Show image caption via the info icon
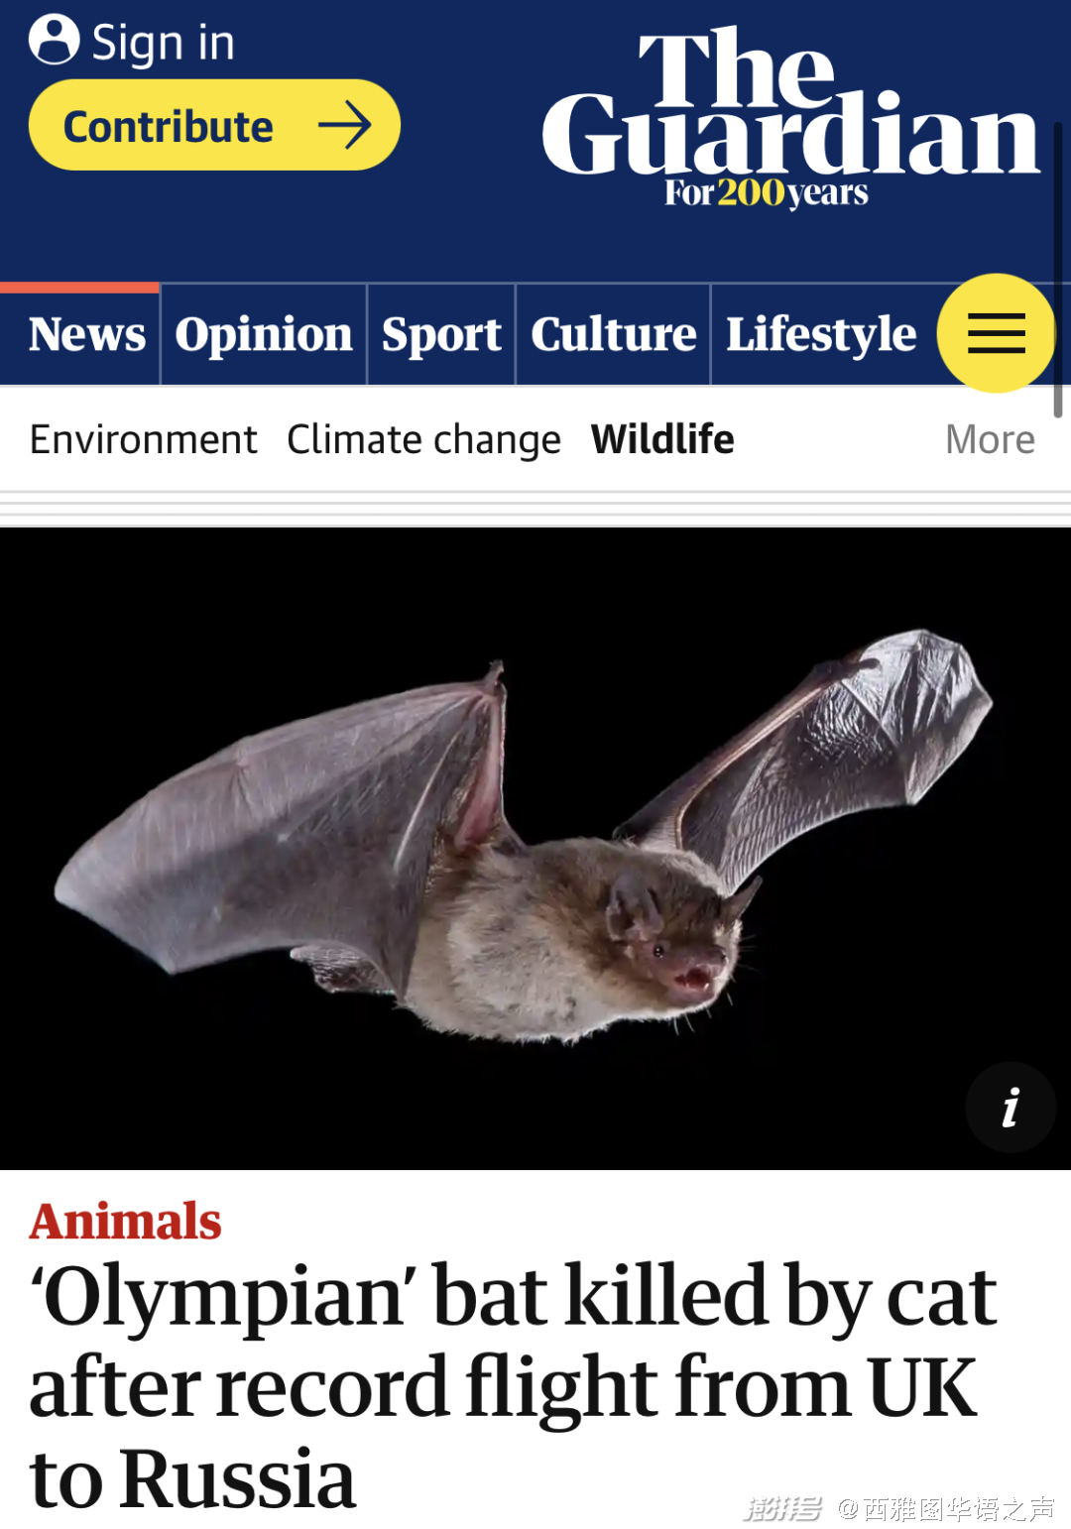This screenshot has width=1071, height=1529. pos(1011,1108)
